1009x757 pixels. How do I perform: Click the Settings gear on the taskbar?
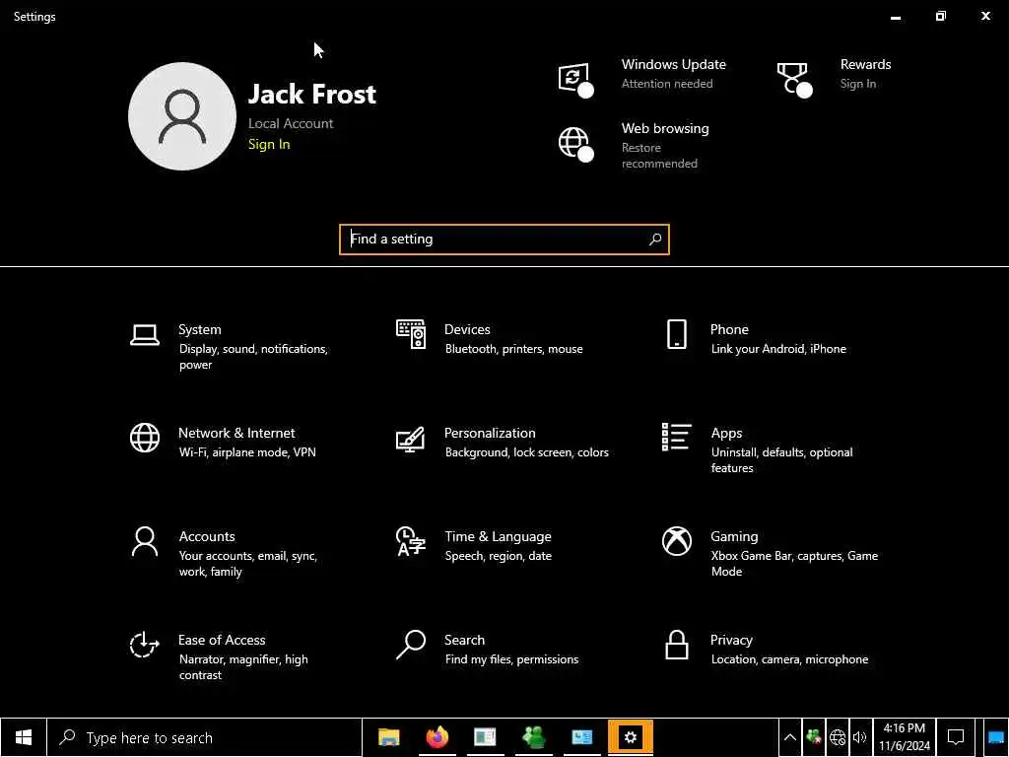click(631, 737)
